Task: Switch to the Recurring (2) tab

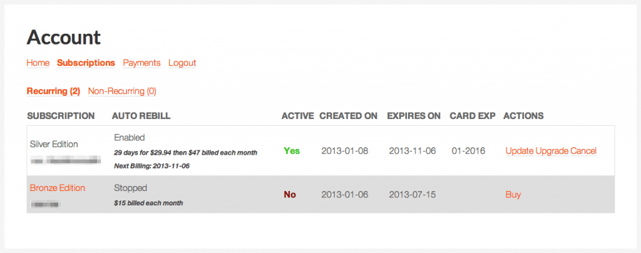Action: pos(54,91)
